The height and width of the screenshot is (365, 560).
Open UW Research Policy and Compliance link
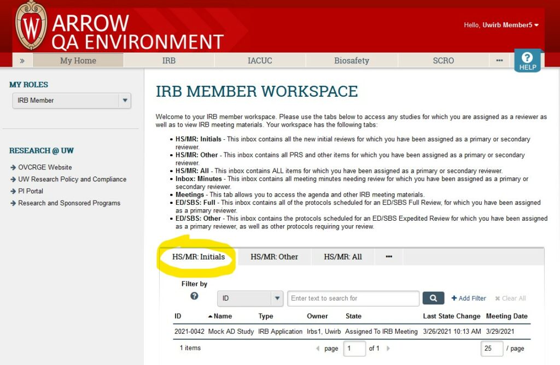pos(72,179)
